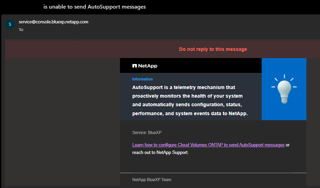Select the sender address service@console.bluexp.netapp.com
This screenshot has width=320, height=188.
click(54, 22)
